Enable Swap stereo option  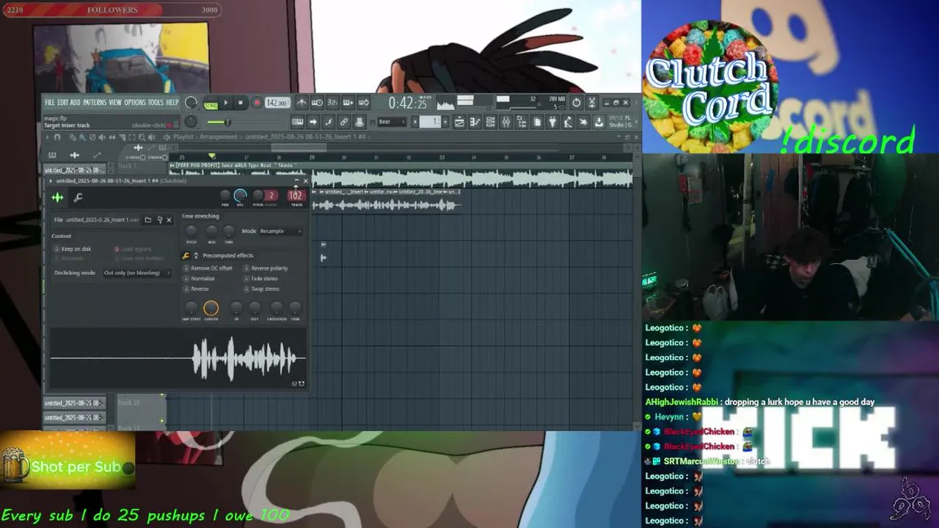coord(262,289)
